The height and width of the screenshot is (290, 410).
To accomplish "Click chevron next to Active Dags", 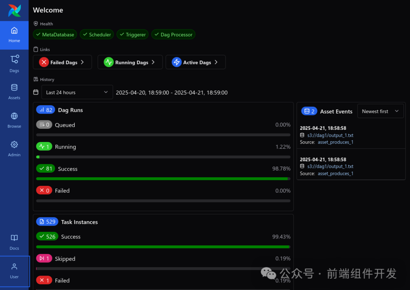I will [216, 62].
